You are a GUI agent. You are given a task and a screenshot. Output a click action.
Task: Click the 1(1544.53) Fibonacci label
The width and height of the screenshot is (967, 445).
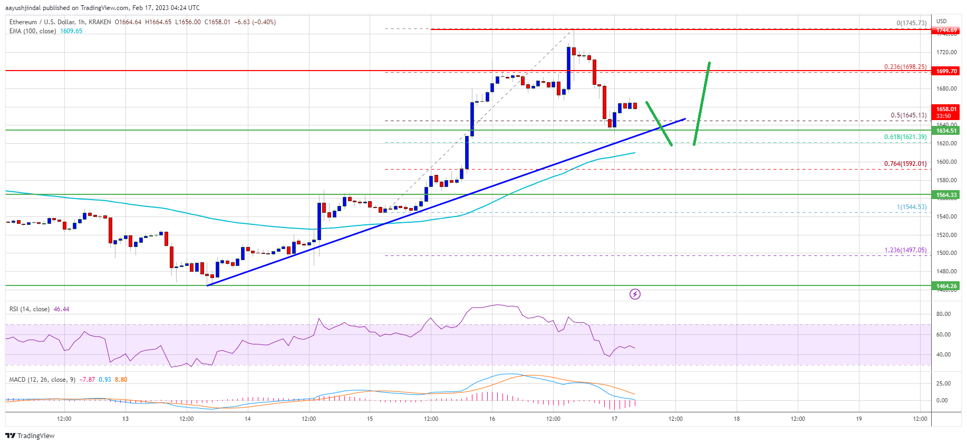click(912, 207)
